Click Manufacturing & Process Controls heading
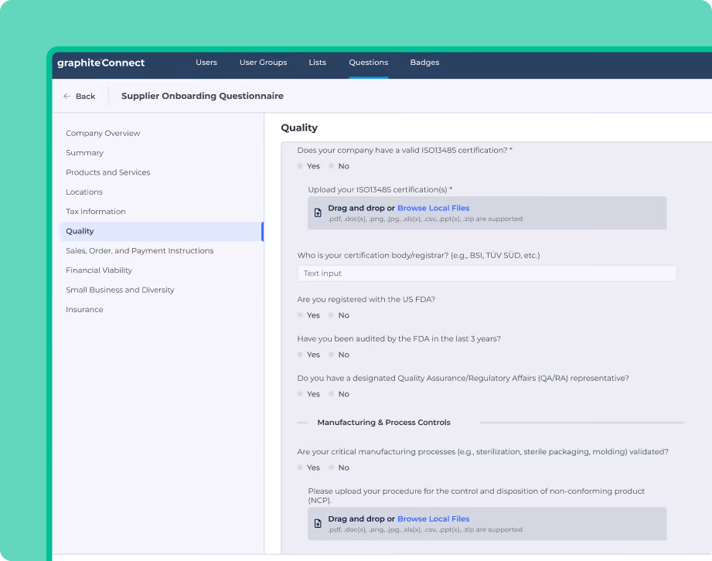Viewport: 712px width, 561px height. point(383,422)
